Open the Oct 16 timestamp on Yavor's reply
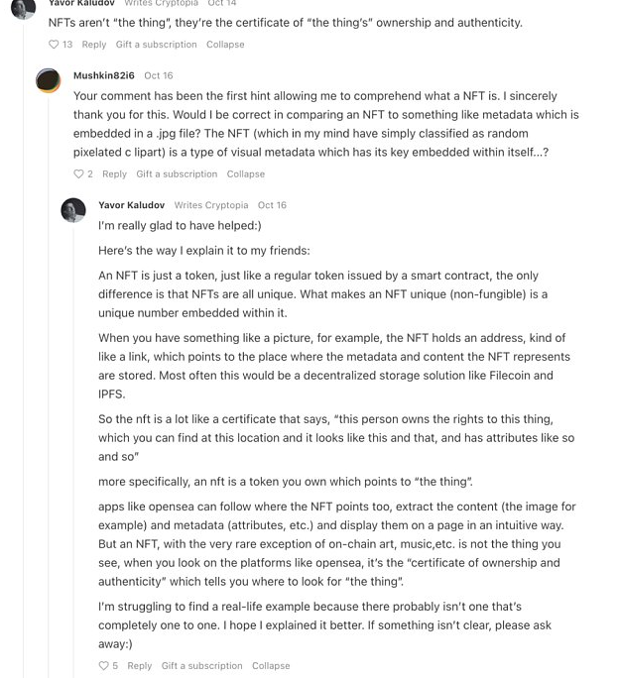 pos(272,205)
